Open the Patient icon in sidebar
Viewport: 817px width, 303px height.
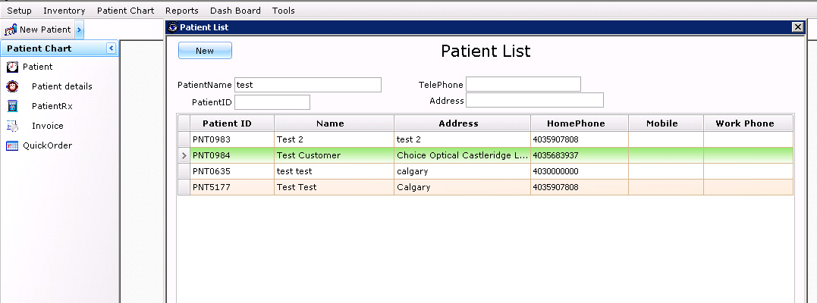[12, 67]
